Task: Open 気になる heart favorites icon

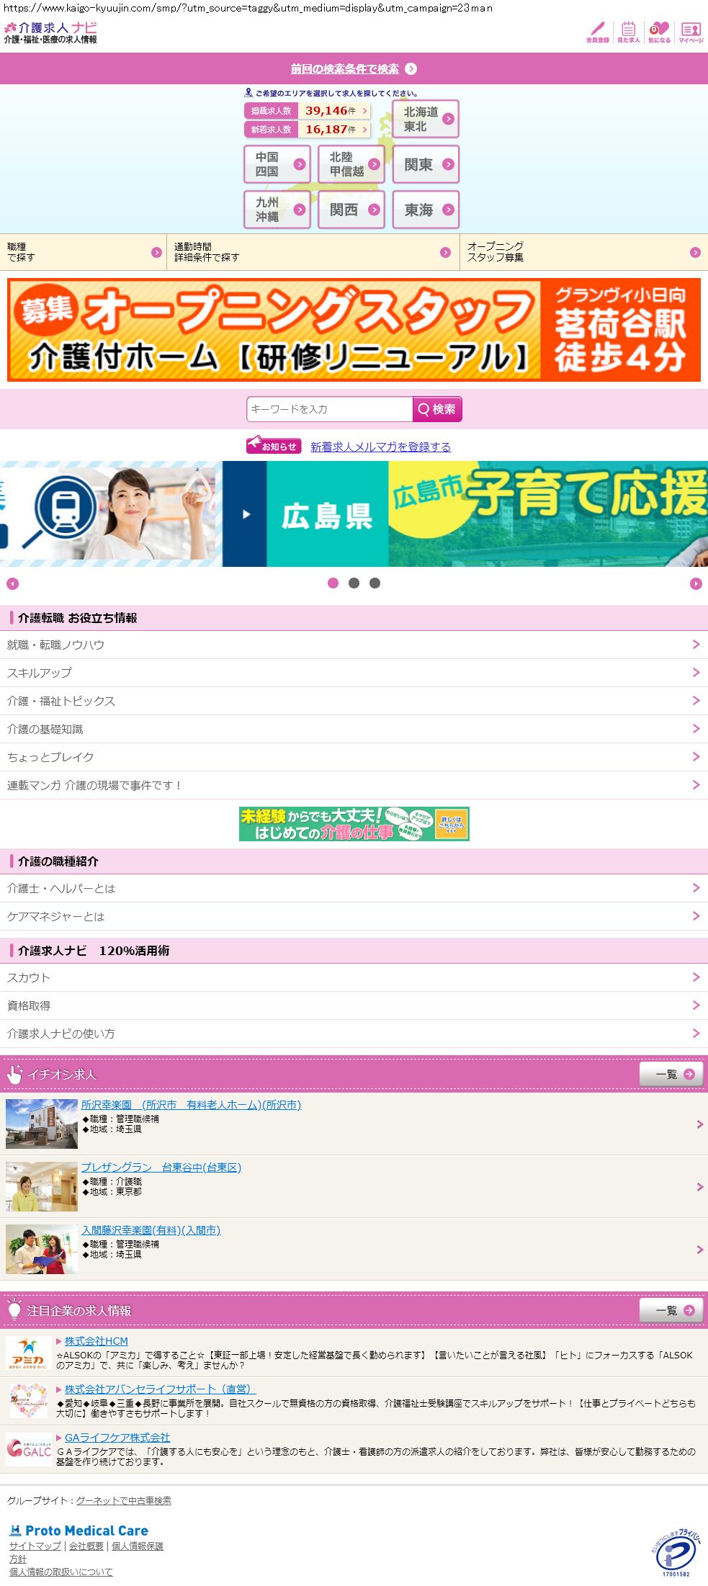Action: coord(659,32)
